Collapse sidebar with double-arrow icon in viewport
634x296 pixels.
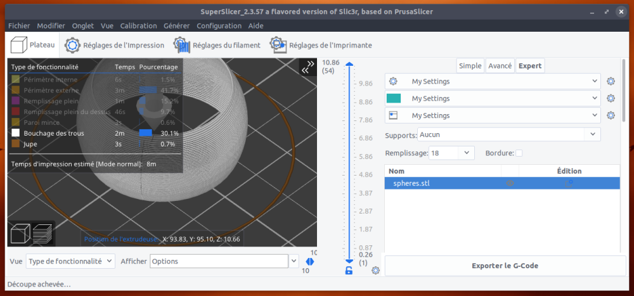pyautogui.click(x=308, y=67)
